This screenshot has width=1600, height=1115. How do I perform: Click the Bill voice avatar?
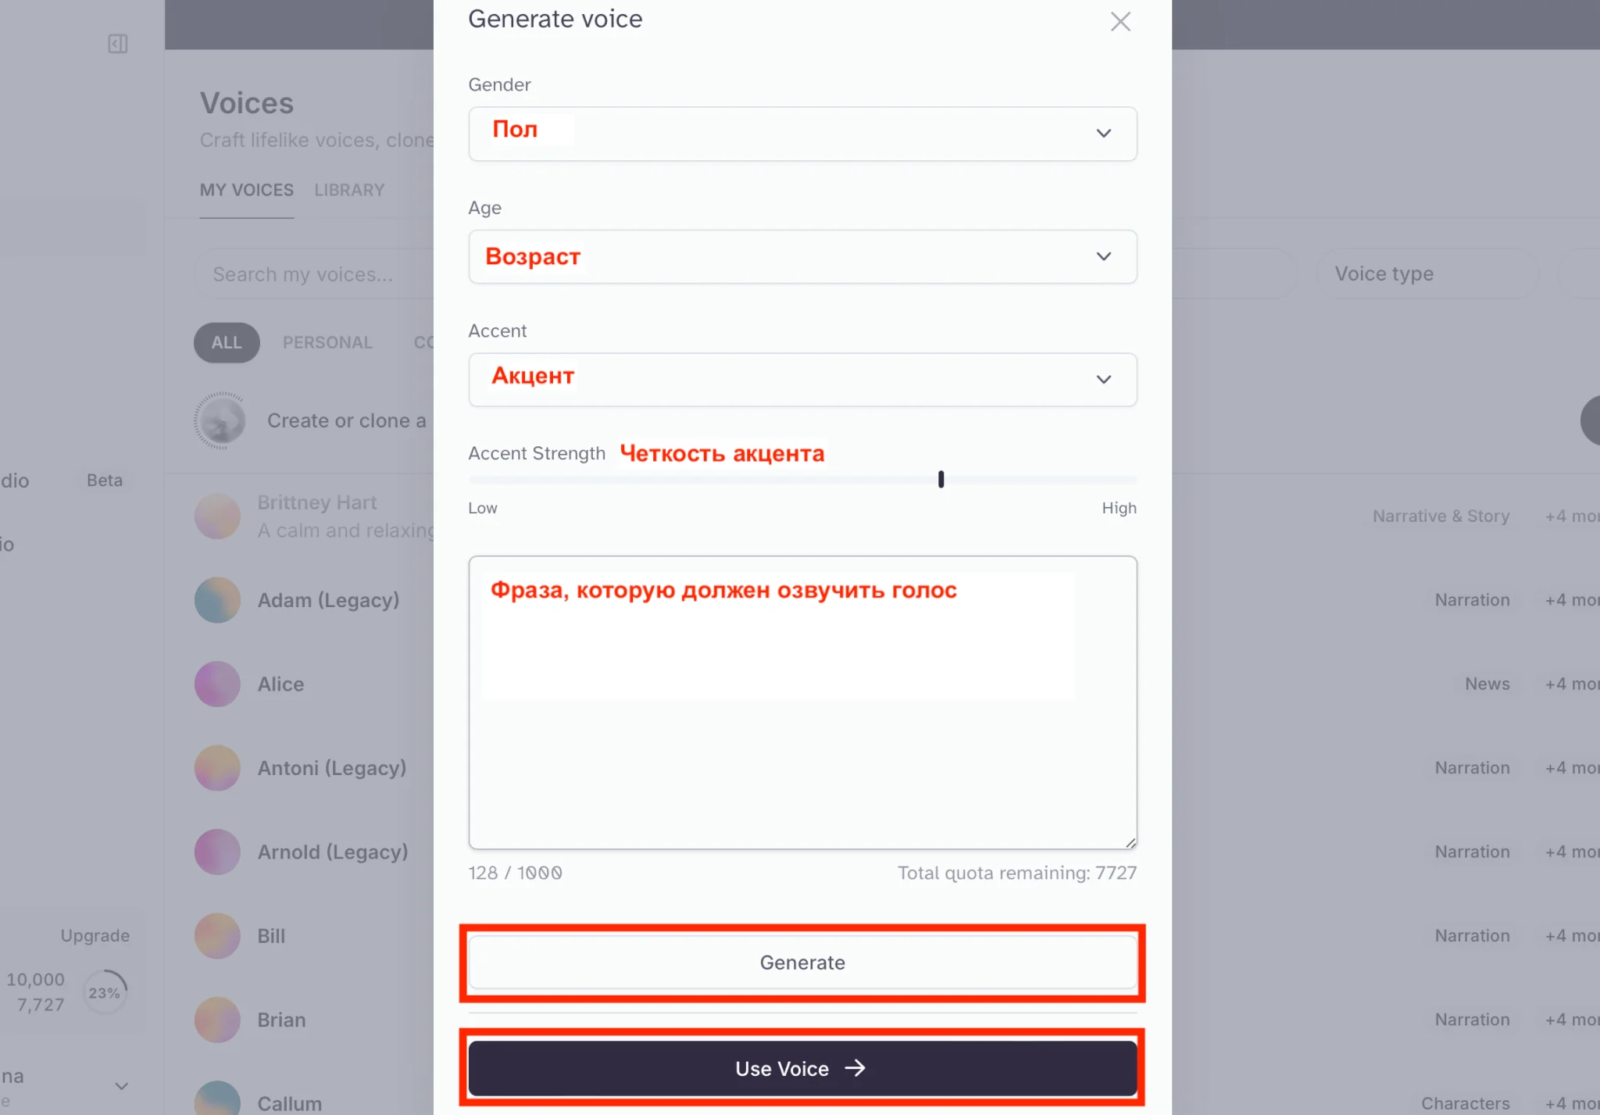(217, 936)
